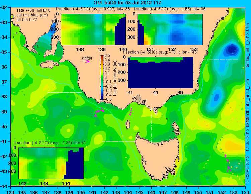Click the vertical "17-Jul-2012" date text

(x=247, y=139)
